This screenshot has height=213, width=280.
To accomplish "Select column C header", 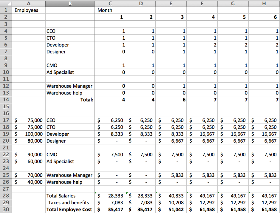I will [110, 3].
